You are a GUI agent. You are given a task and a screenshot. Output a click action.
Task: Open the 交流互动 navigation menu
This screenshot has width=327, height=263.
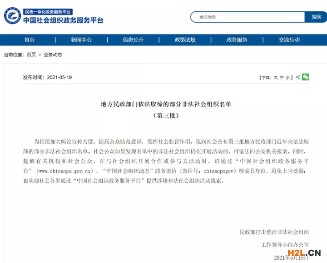click(289, 40)
